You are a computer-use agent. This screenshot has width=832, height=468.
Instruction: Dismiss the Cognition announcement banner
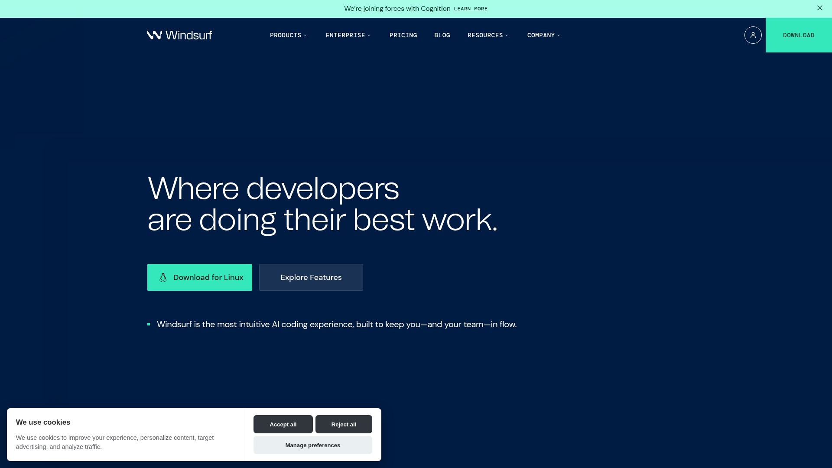click(x=819, y=8)
